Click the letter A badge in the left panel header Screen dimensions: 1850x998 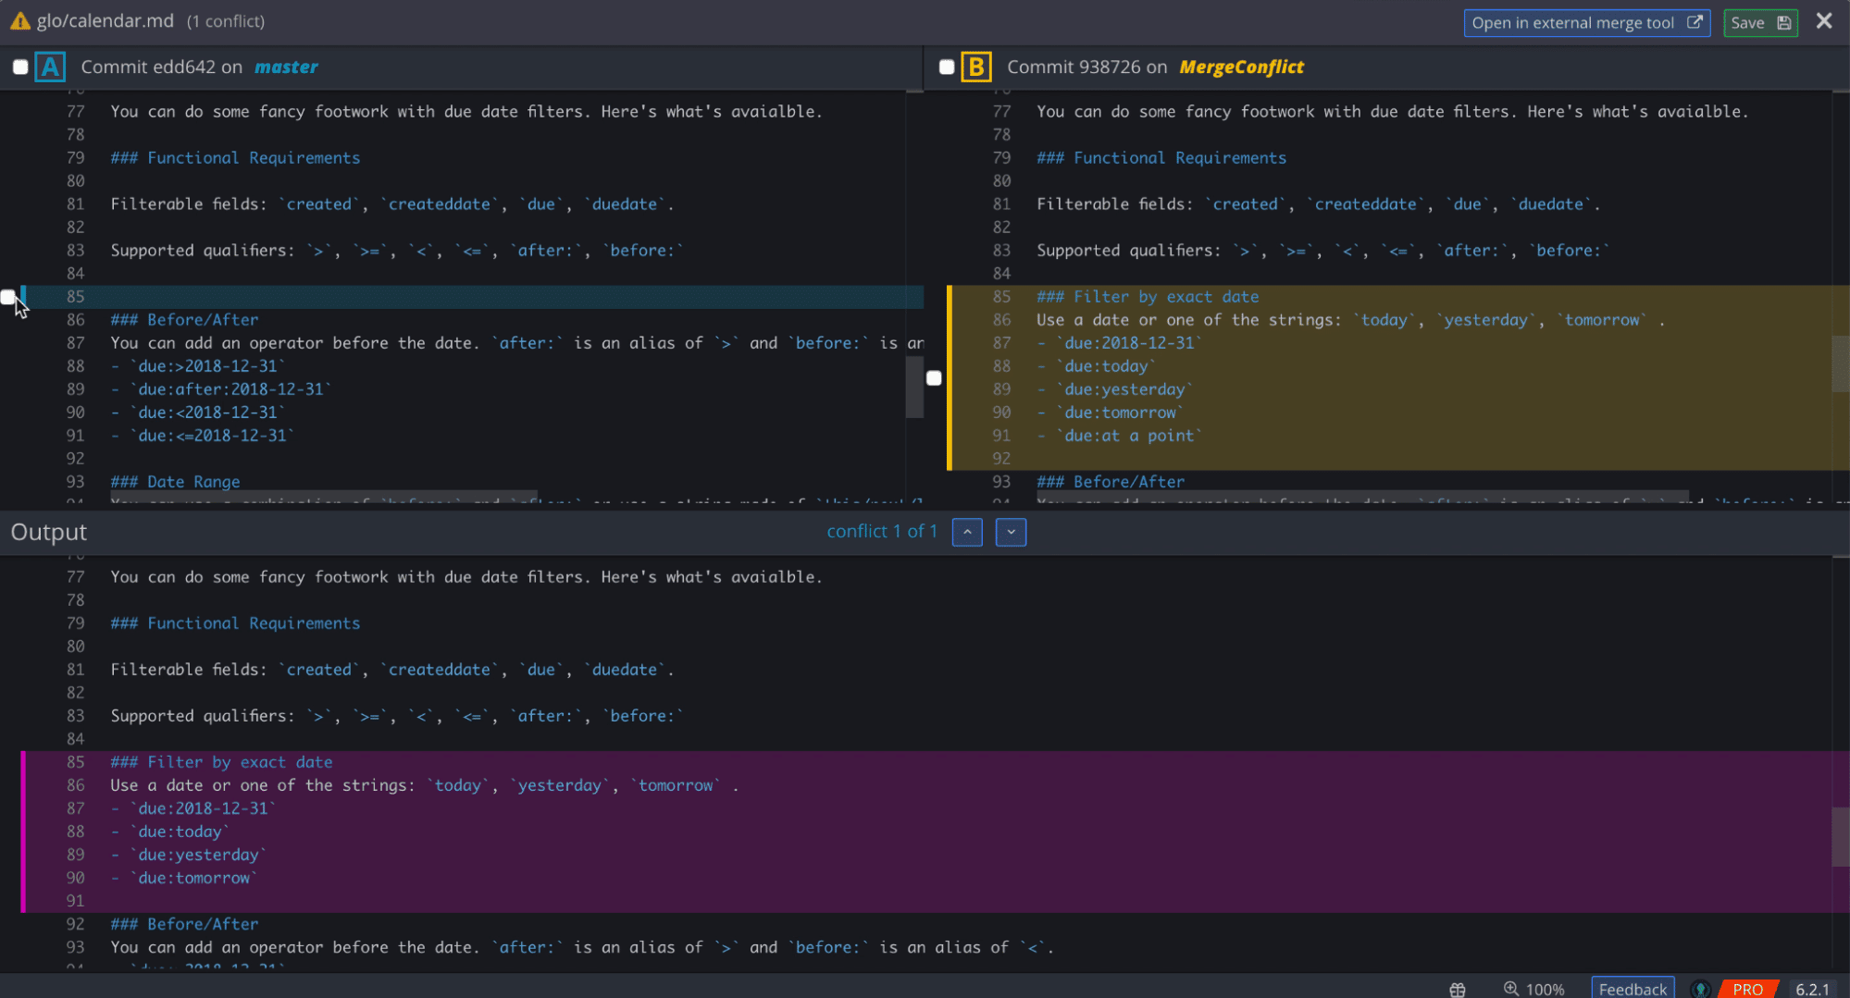tap(50, 66)
